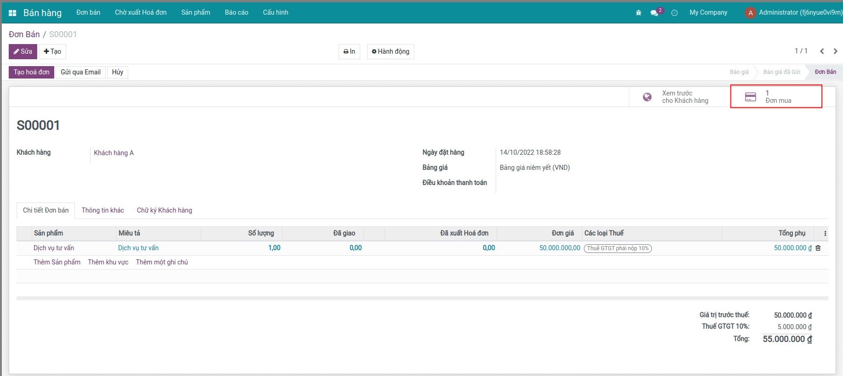Open the Cấu hình menu
Viewport: 843px width, 376px height.
pos(275,12)
